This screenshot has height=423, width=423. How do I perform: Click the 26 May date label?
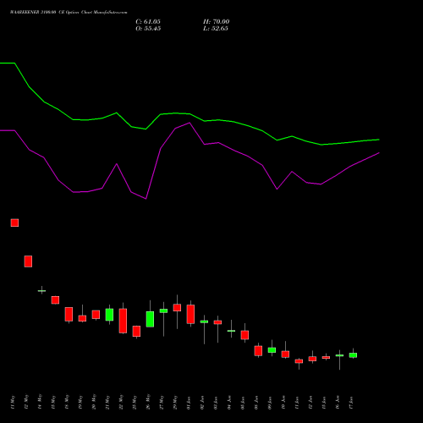click(148, 403)
